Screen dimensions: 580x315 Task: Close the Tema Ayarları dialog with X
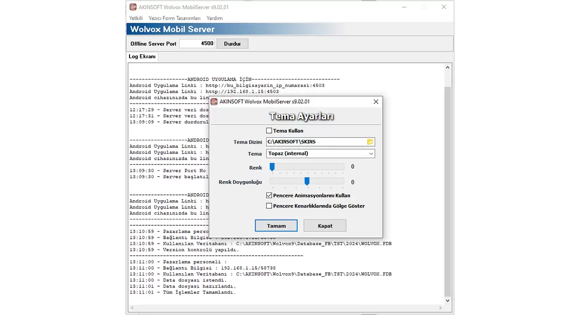376,102
